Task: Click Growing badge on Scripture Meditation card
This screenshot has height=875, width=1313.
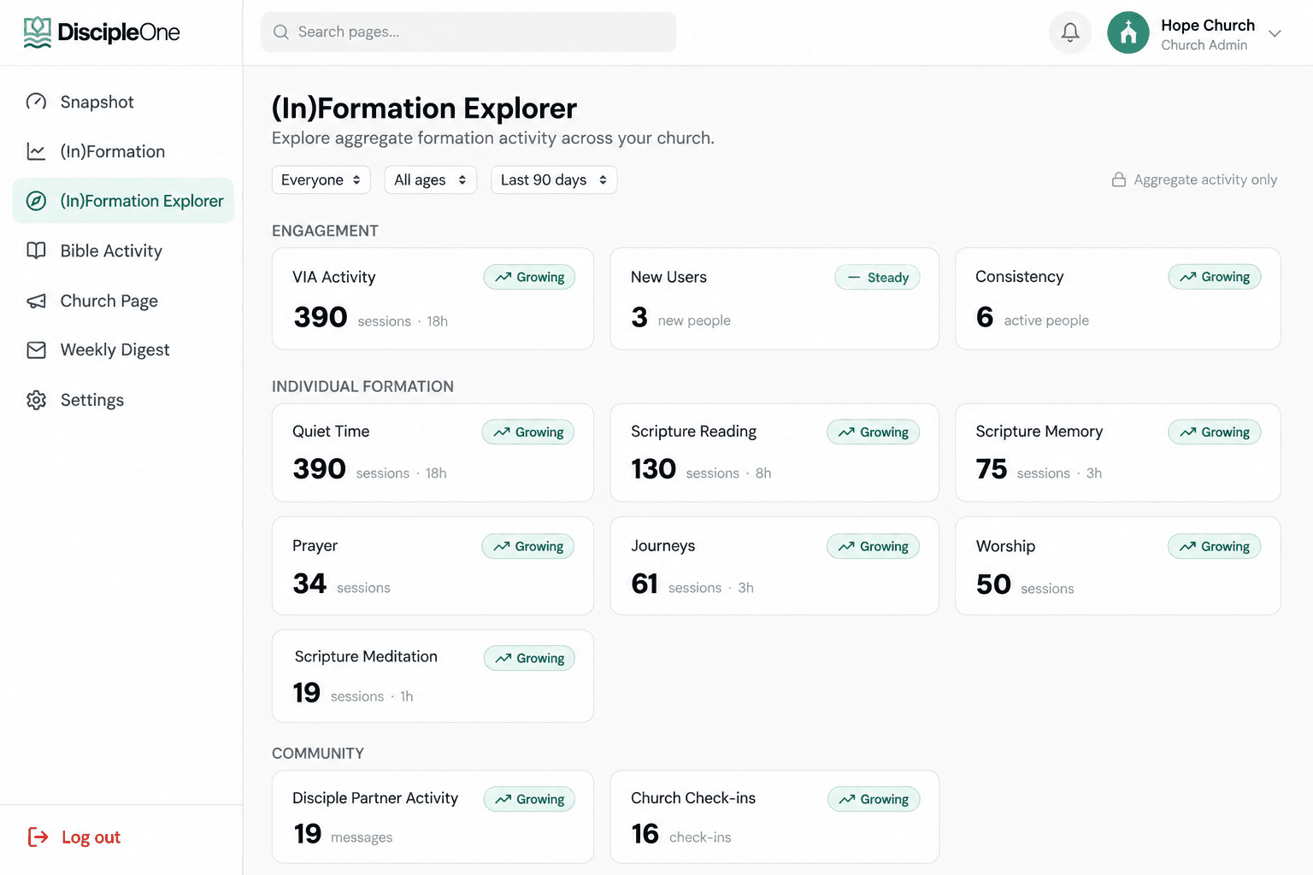Action: click(x=530, y=658)
